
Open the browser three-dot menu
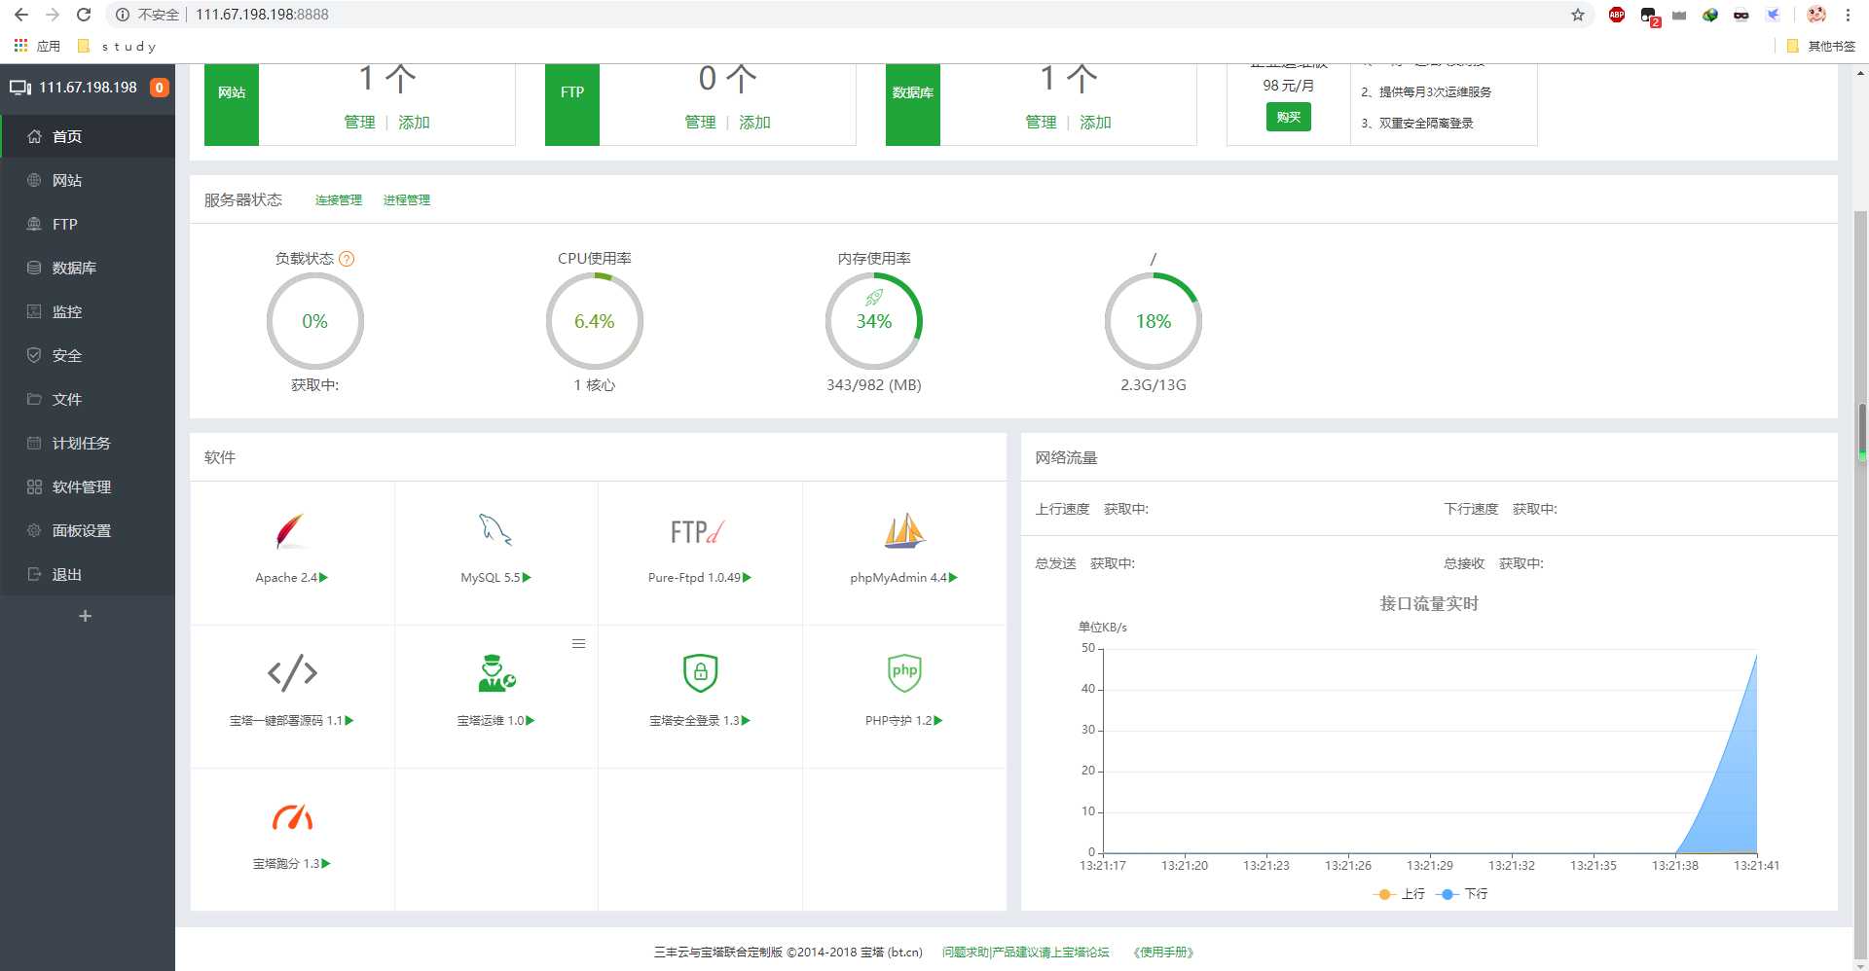(x=1848, y=15)
